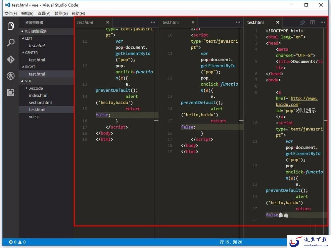Click the split editor icon
This screenshot has height=248, width=331.
point(312,22)
